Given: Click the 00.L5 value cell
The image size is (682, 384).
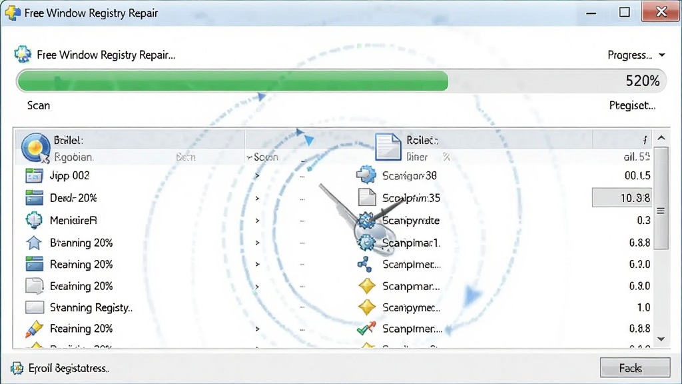Looking at the screenshot, I should (637, 176).
